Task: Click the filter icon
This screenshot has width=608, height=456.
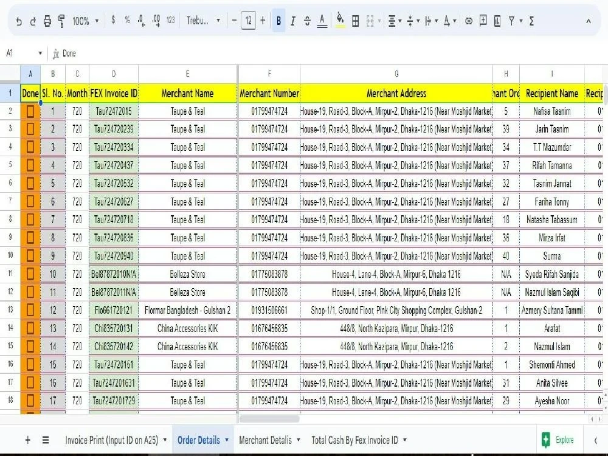Action: tap(512, 21)
